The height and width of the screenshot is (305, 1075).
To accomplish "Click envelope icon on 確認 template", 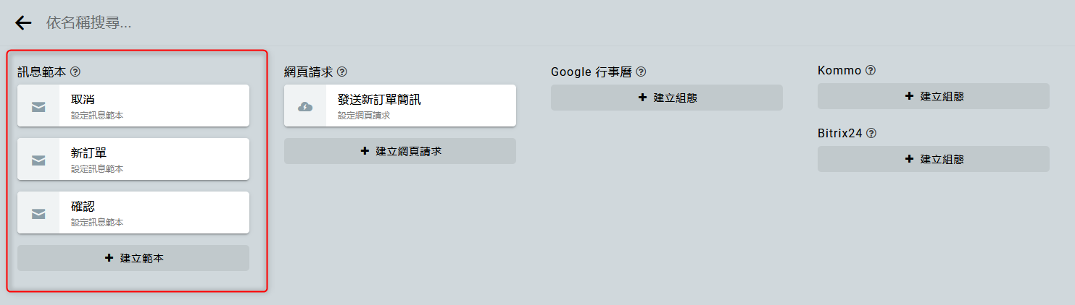I will point(38,213).
